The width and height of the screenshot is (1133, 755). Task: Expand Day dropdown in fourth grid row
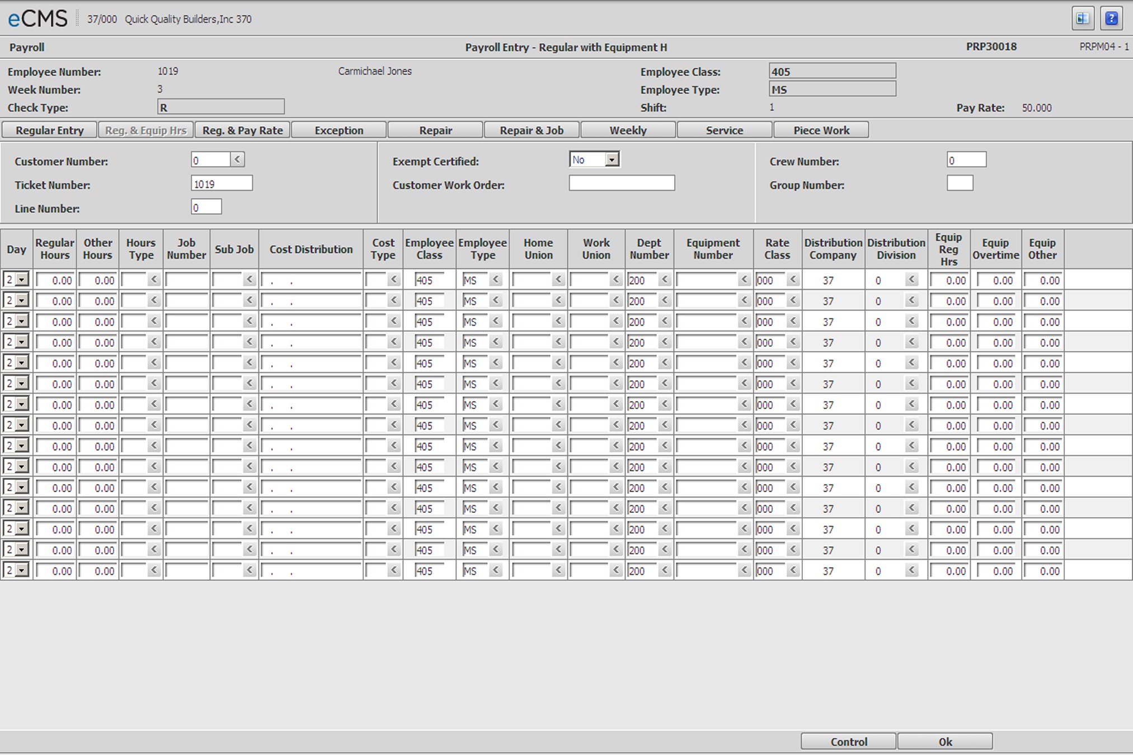pyautogui.click(x=22, y=342)
